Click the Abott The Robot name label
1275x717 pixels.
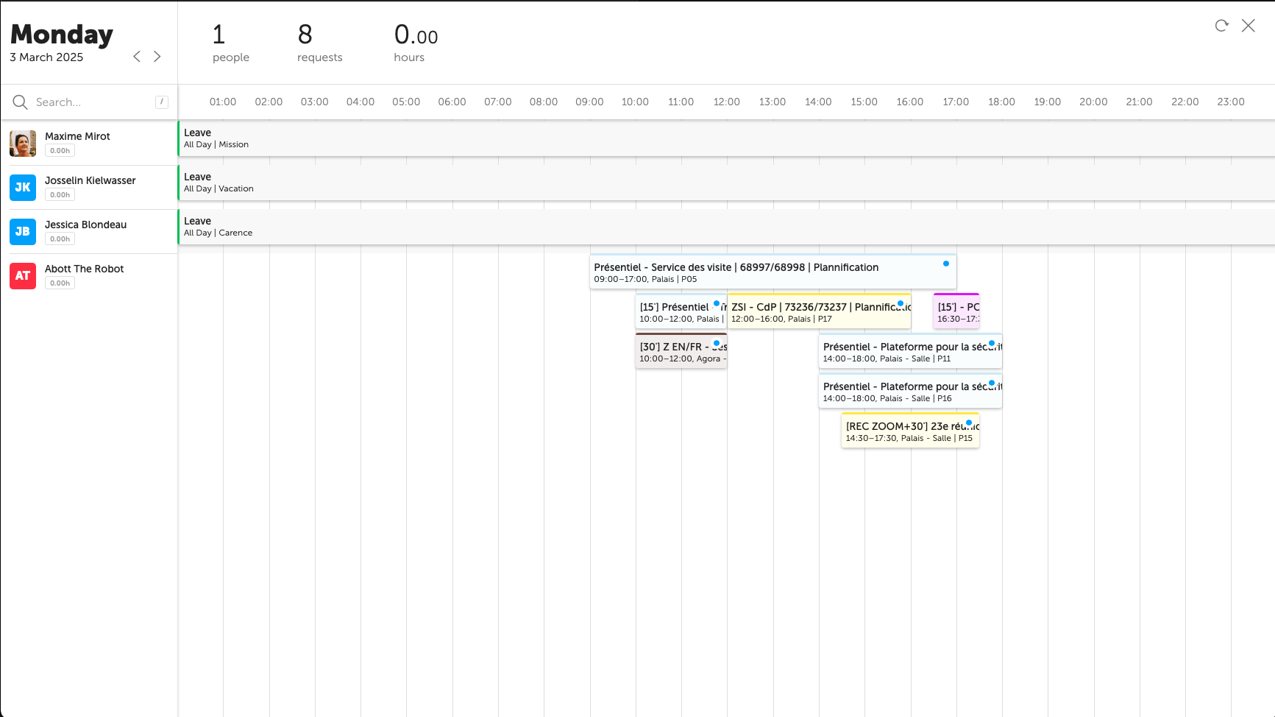(x=84, y=269)
